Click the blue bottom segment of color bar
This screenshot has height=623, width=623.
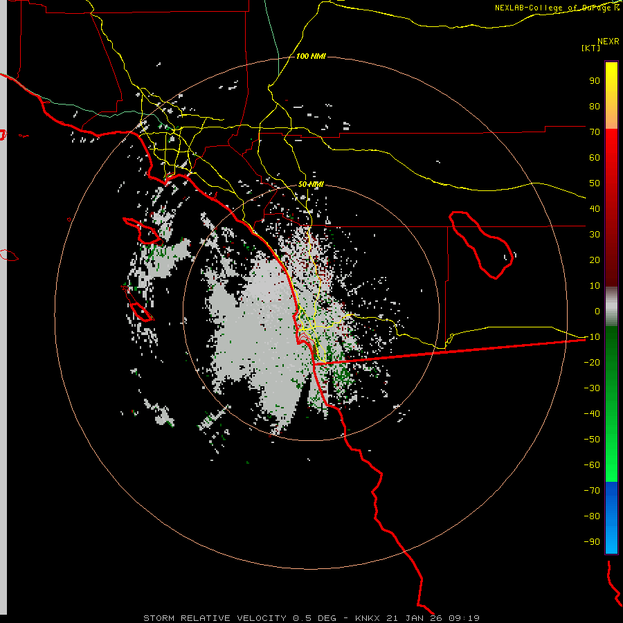click(611, 518)
